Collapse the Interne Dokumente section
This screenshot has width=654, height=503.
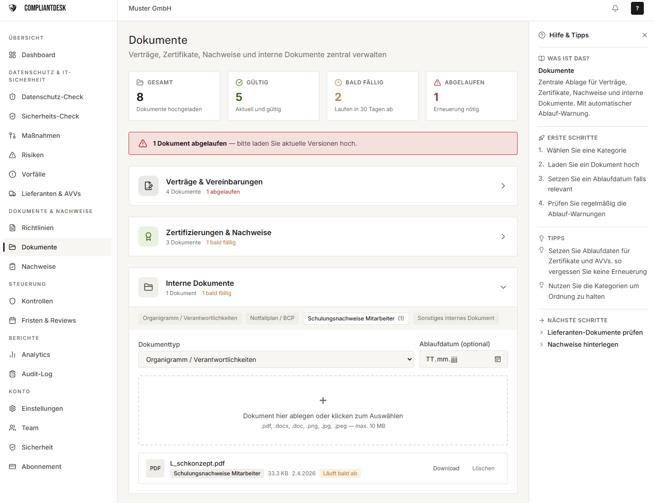[503, 287]
